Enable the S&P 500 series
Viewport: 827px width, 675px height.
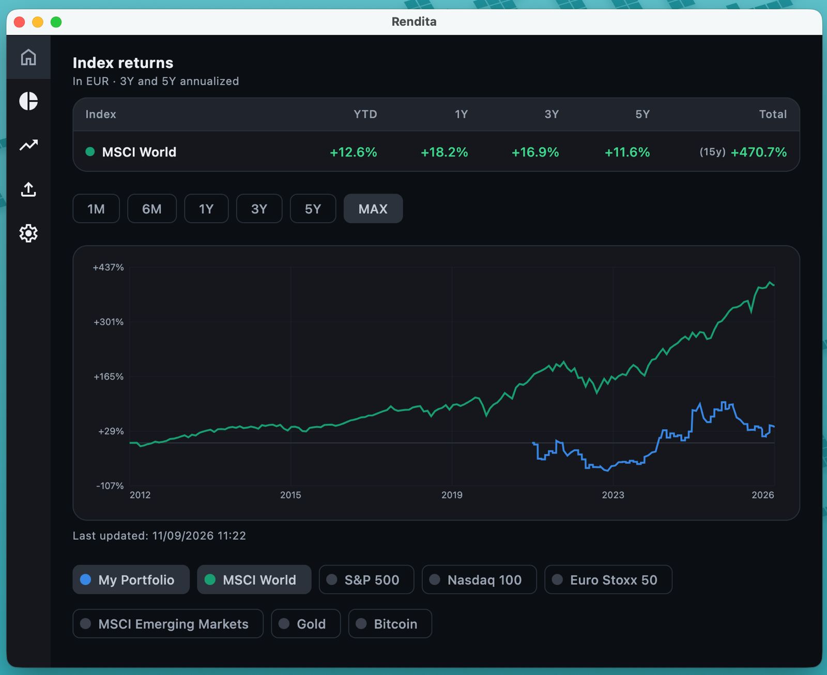[366, 579]
